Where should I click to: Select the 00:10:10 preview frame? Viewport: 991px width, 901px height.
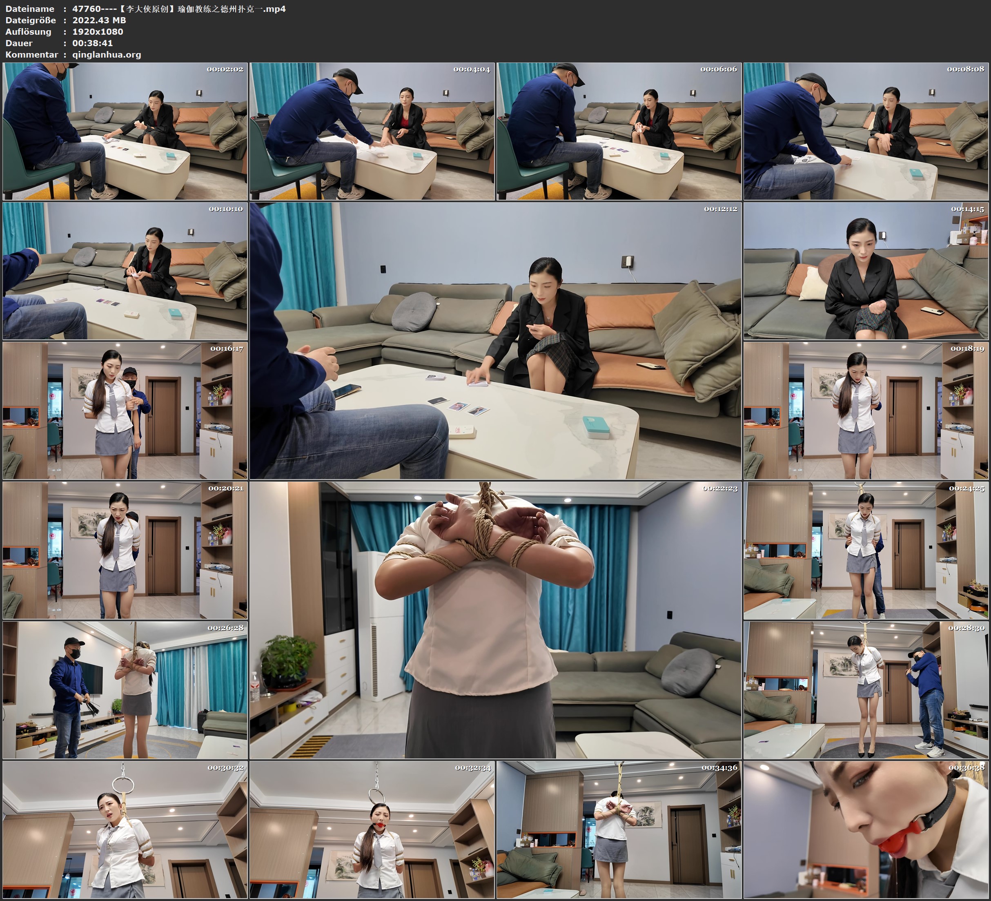[125, 271]
